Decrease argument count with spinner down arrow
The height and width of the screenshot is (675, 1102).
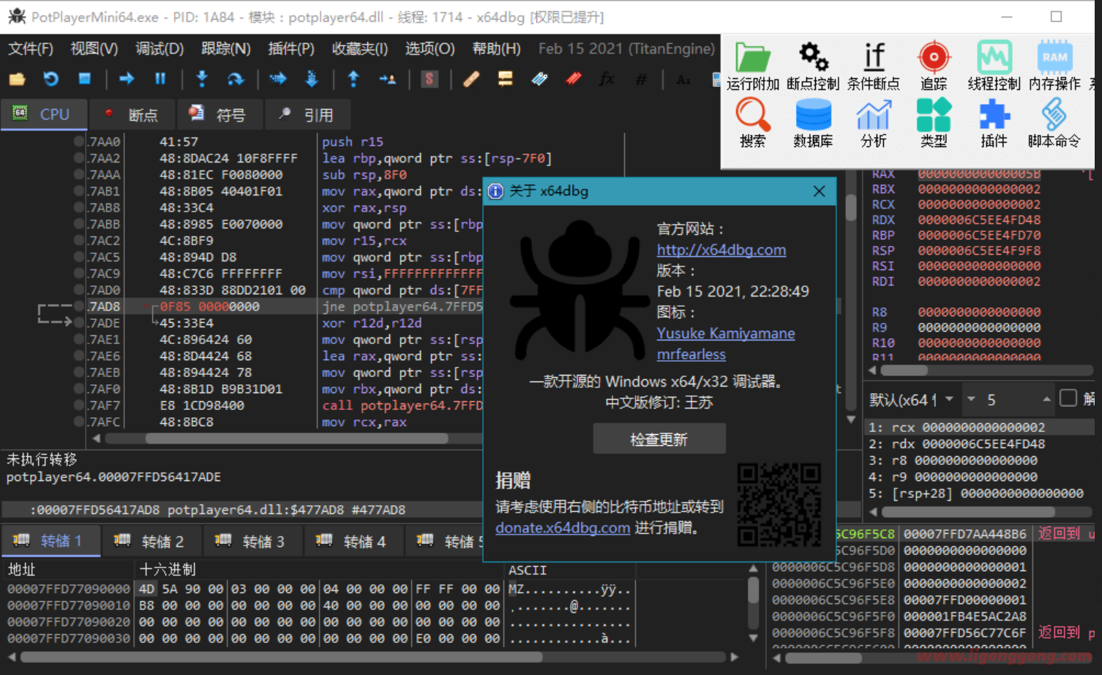[x=972, y=399]
